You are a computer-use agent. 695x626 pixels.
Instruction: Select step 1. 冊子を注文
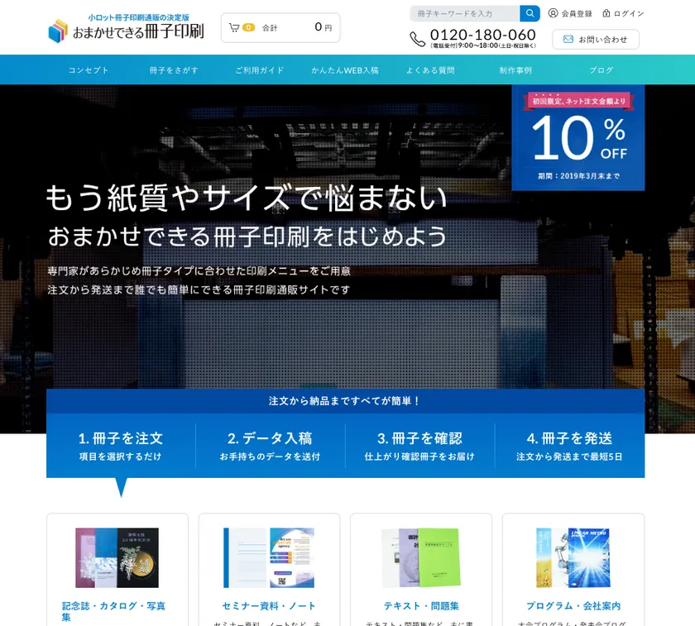[121, 446]
